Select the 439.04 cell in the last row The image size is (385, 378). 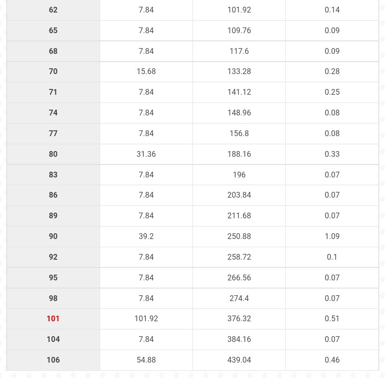239,360
